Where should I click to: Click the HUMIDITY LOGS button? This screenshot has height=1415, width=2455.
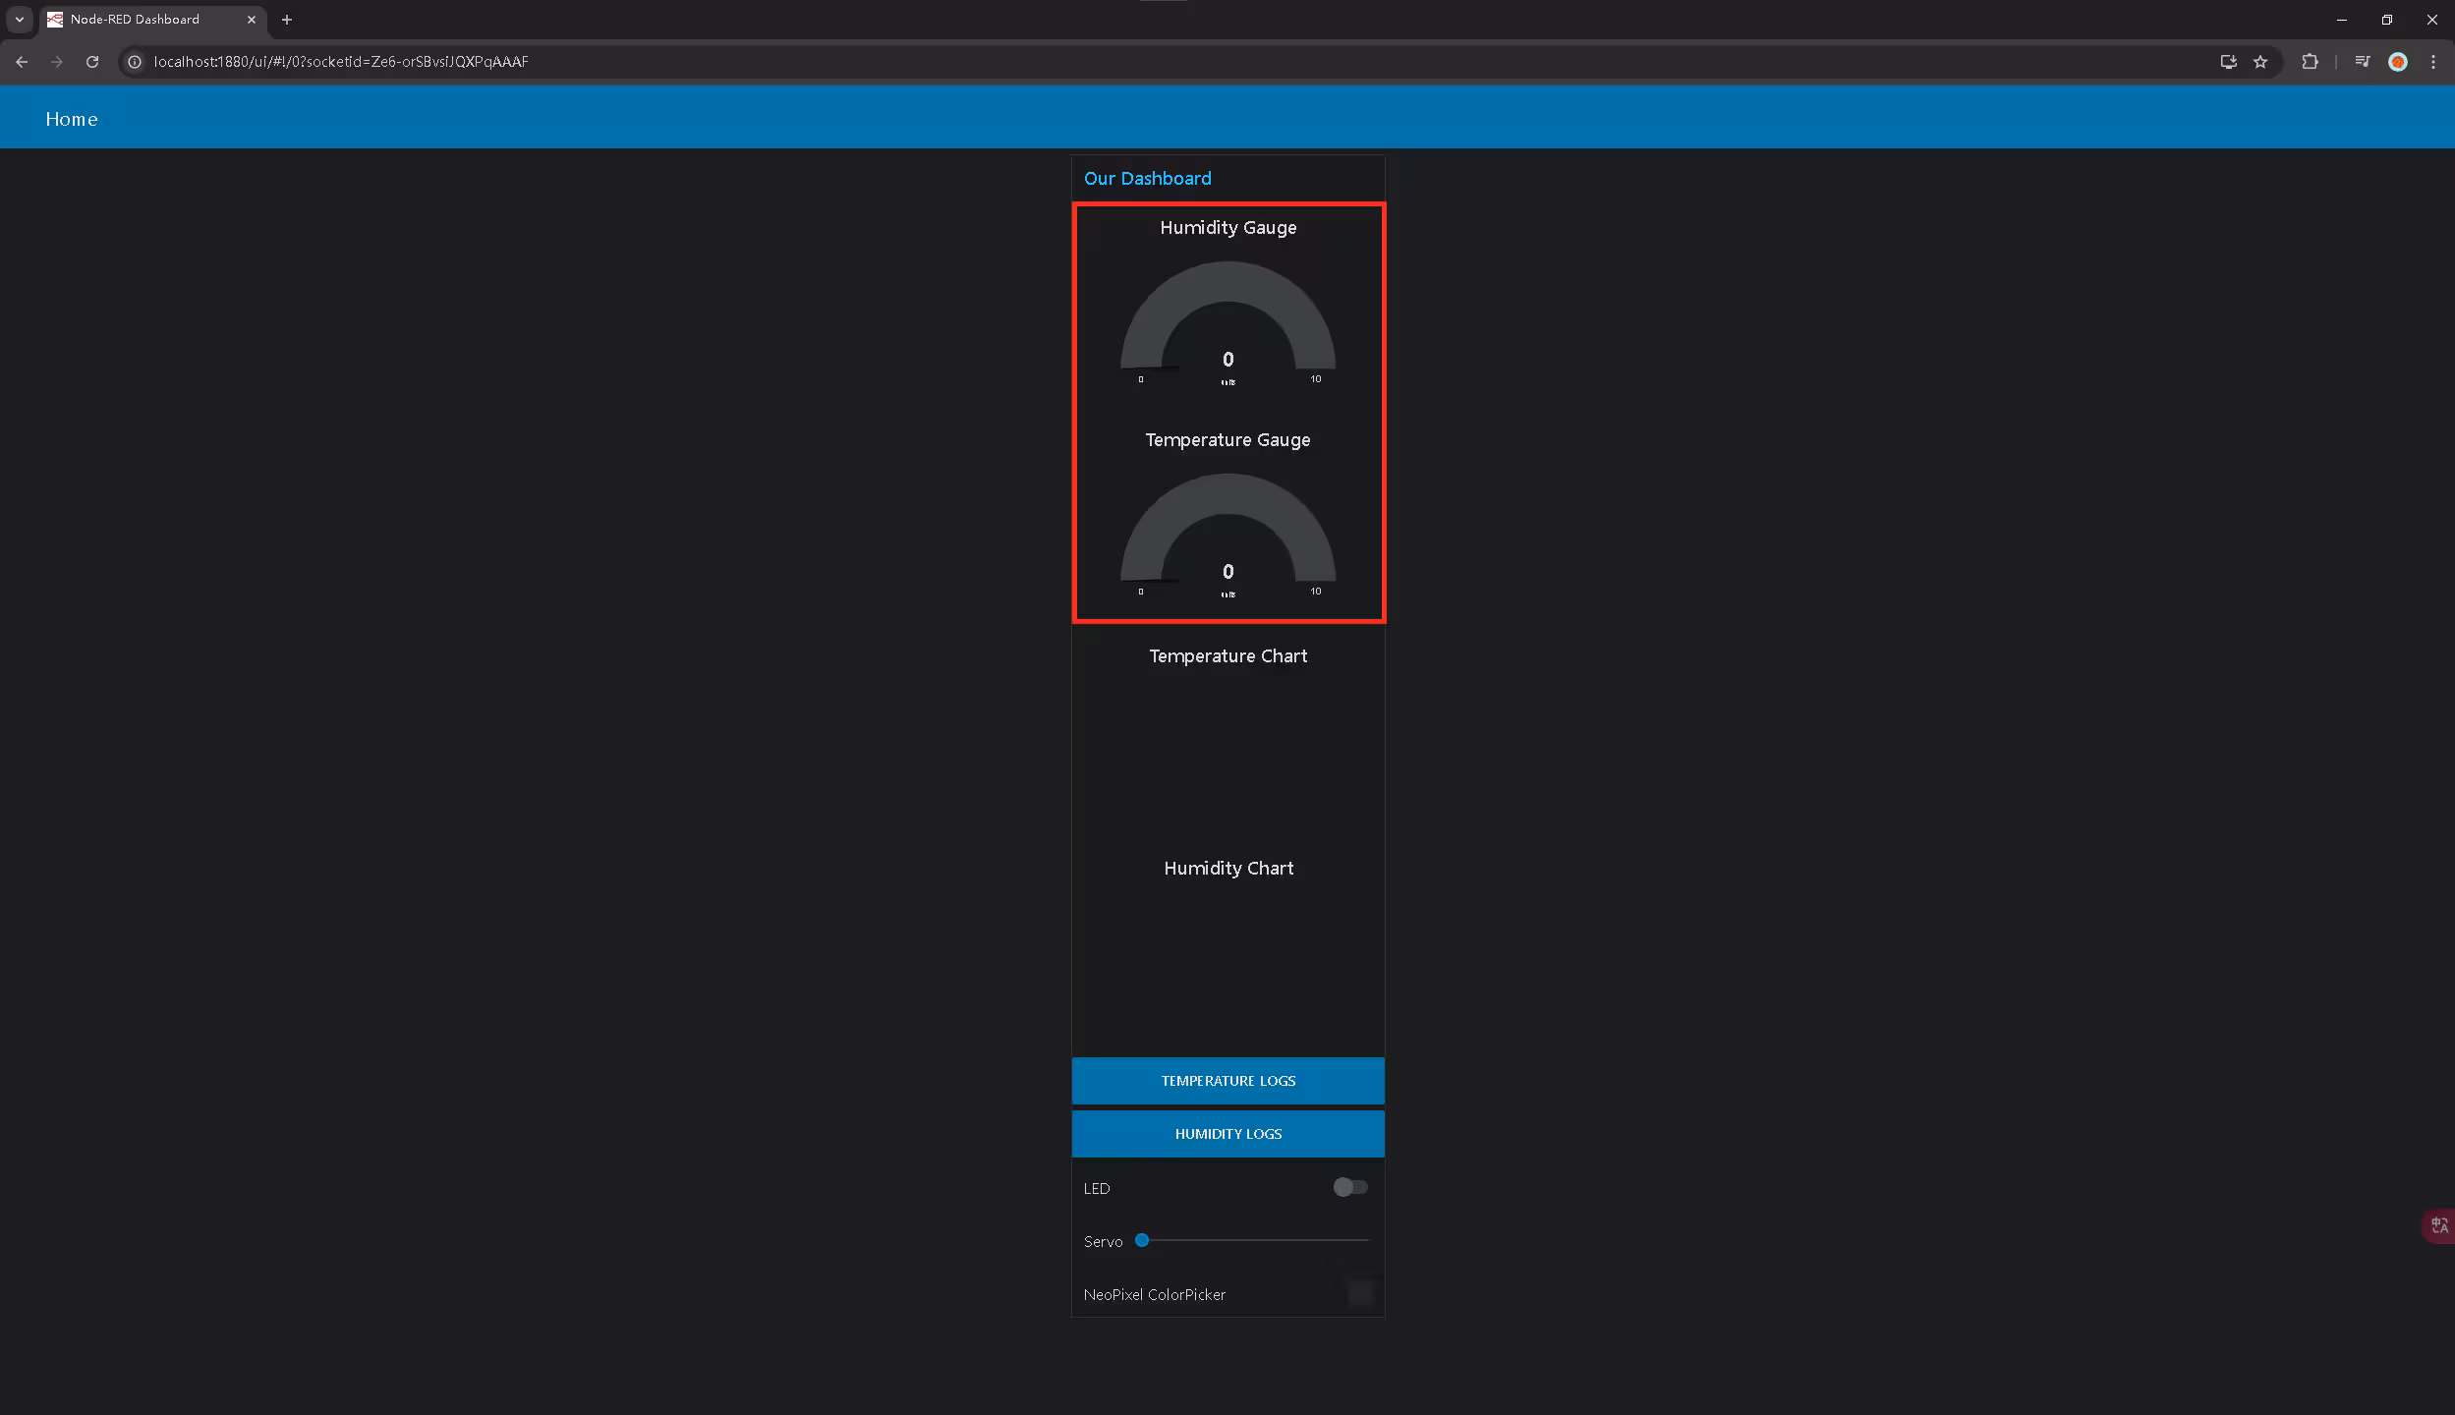click(x=1227, y=1134)
